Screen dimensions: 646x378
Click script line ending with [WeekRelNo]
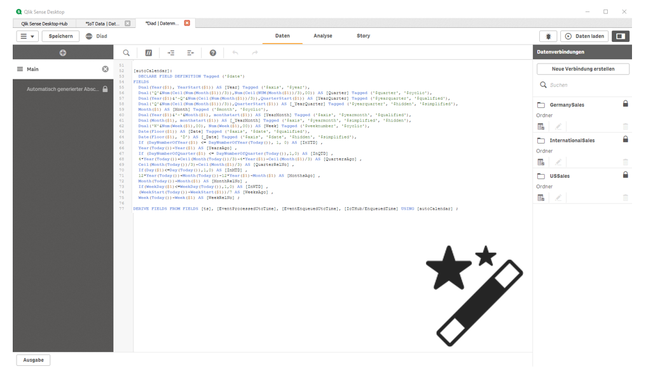point(189,198)
